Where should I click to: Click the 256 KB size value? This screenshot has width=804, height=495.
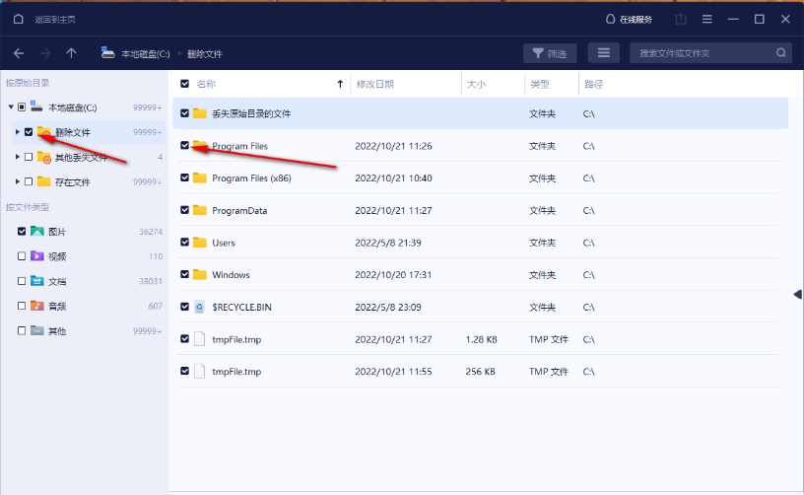(480, 372)
